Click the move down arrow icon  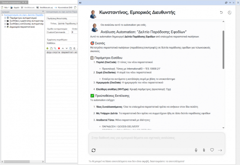[x=66, y=48]
